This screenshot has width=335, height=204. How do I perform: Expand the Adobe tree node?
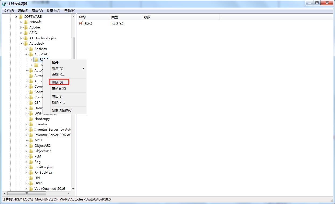[x=21, y=27]
